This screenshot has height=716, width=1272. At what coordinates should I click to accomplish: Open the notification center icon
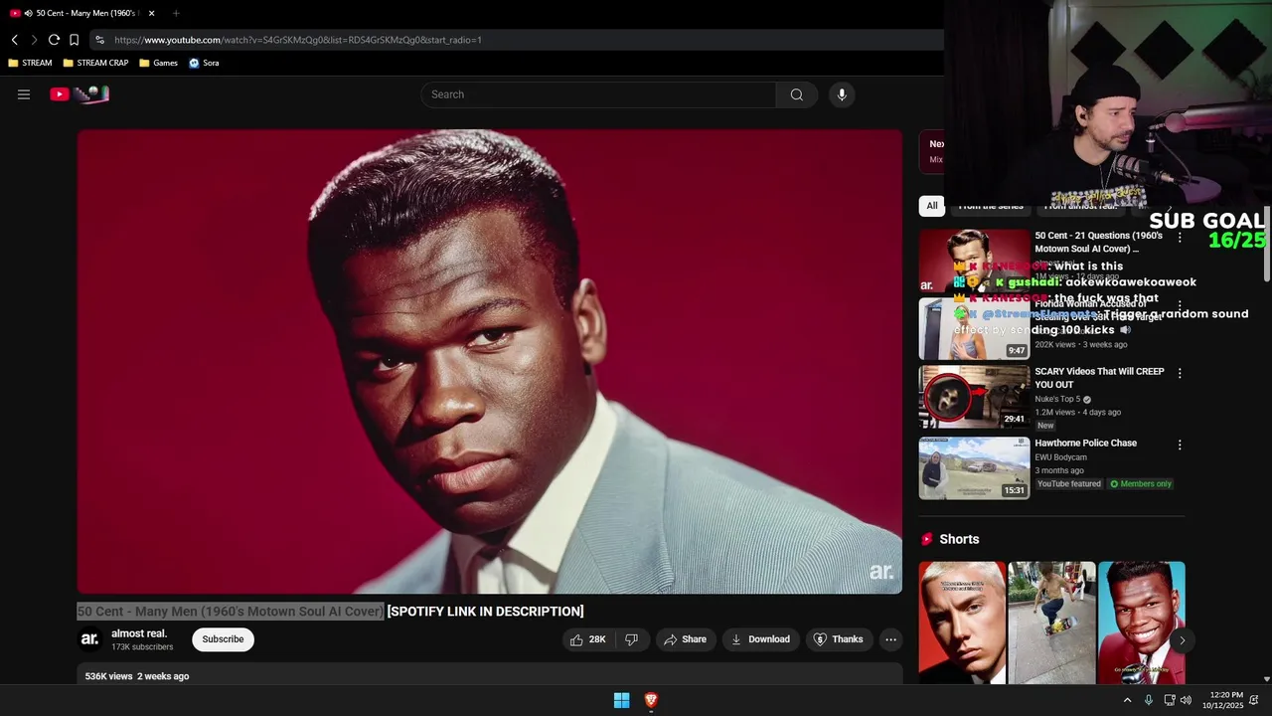1254,700
